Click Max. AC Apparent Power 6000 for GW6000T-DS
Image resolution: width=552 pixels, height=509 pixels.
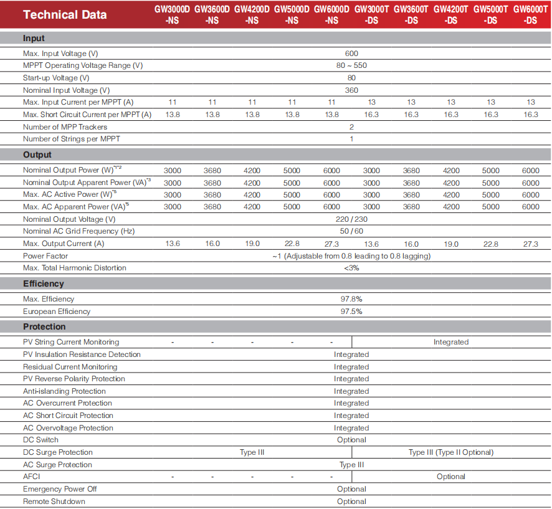point(531,207)
